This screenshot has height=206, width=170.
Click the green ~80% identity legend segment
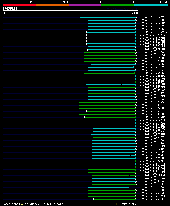[118, 5]
